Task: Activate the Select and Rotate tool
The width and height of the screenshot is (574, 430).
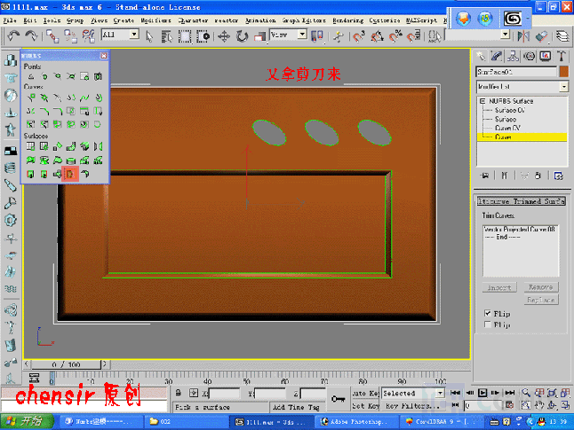Action: pos(242,36)
